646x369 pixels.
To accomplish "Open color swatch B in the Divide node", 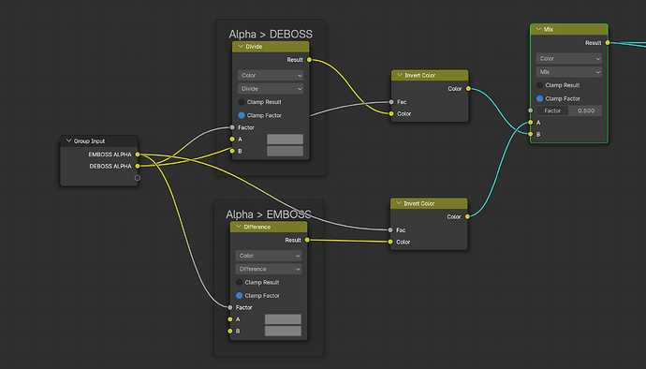I will (x=285, y=151).
